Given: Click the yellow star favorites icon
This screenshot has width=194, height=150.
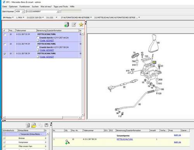Looking at the screenshot, I should (81, 24).
